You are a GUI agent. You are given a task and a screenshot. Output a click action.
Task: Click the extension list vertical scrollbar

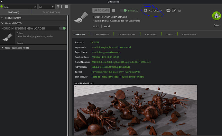point(68,75)
